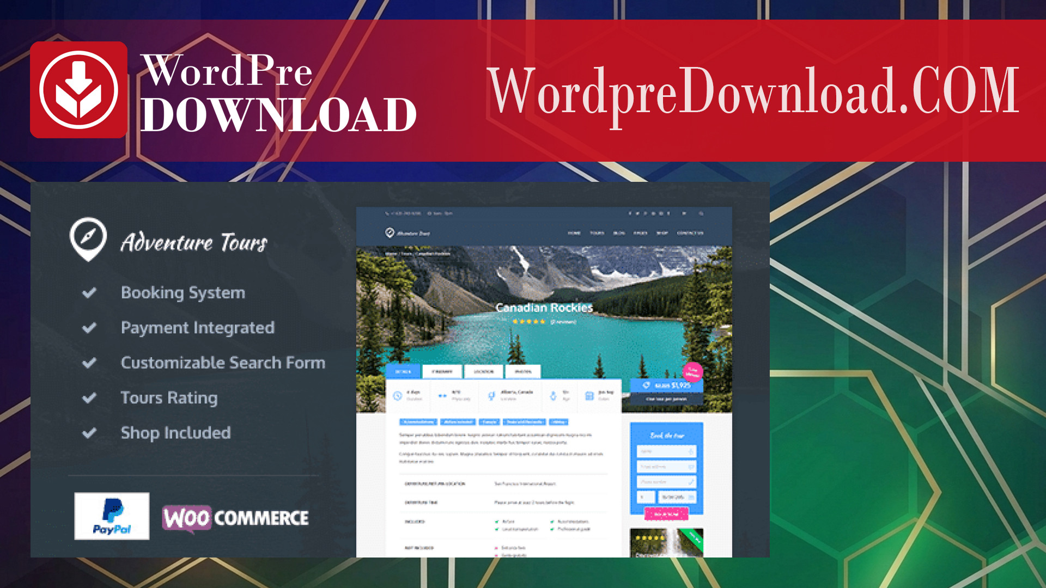This screenshot has height=588, width=1046.
Task: Click the Customizable Search Form text
Action: (223, 363)
